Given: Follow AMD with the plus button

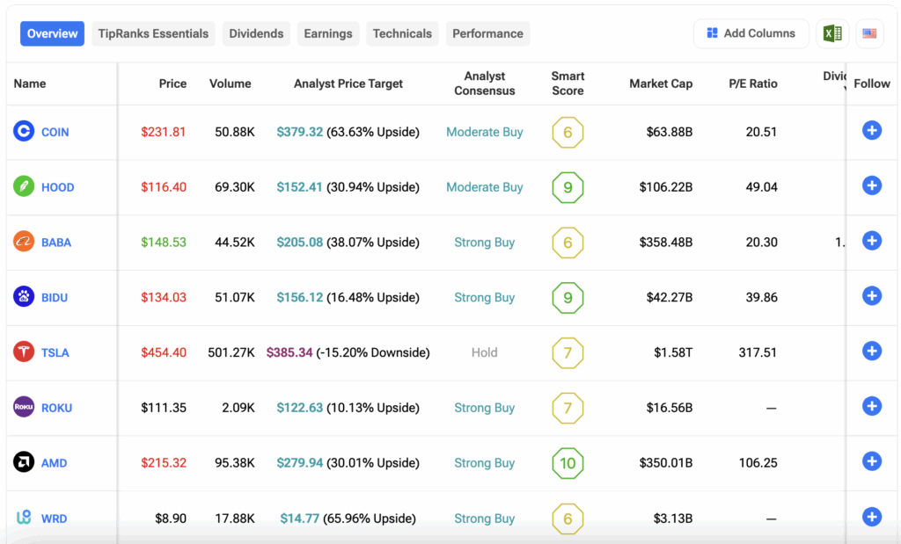Looking at the screenshot, I should [x=871, y=461].
